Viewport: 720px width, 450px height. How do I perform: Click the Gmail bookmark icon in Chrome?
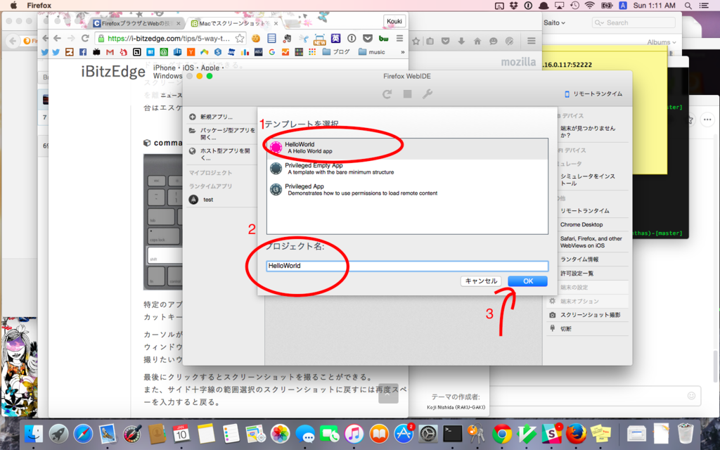click(x=110, y=52)
